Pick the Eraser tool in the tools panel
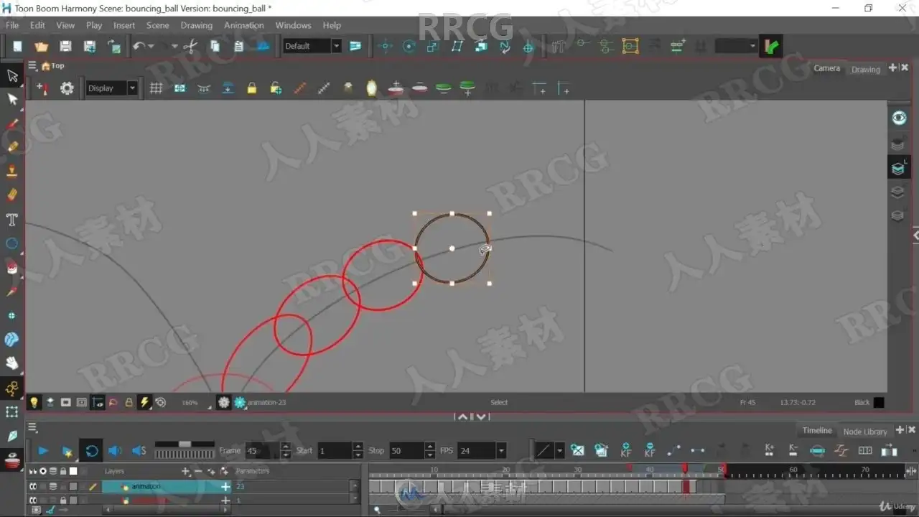The width and height of the screenshot is (919, 517). pos(12,195)
